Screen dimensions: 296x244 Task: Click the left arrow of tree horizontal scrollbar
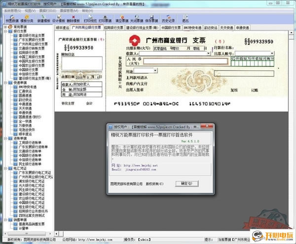[x=5, y=234]
